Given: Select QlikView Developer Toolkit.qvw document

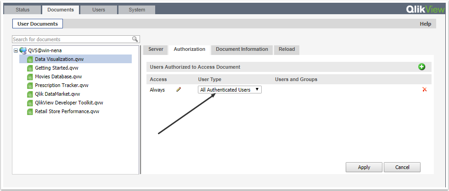Looking at the screenshot, I should tap(69, 103).
